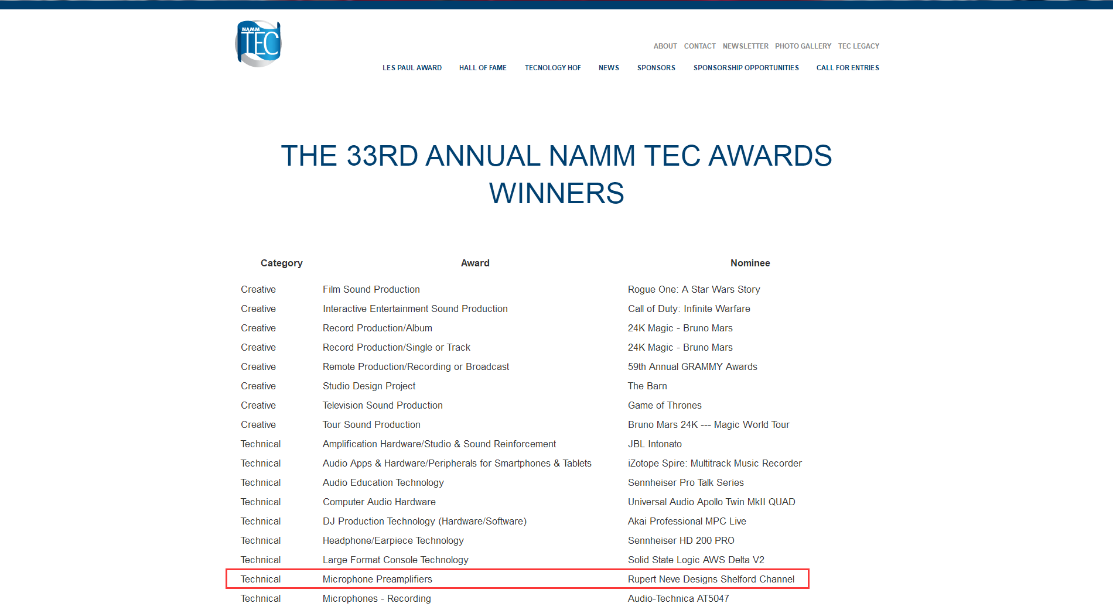View the Photo Gallery

tap(803, 46)
